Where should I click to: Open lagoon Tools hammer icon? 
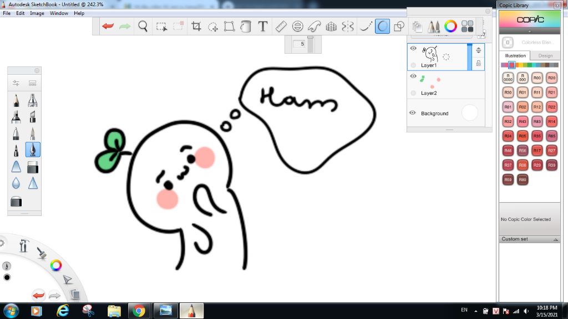coord(24,245)
